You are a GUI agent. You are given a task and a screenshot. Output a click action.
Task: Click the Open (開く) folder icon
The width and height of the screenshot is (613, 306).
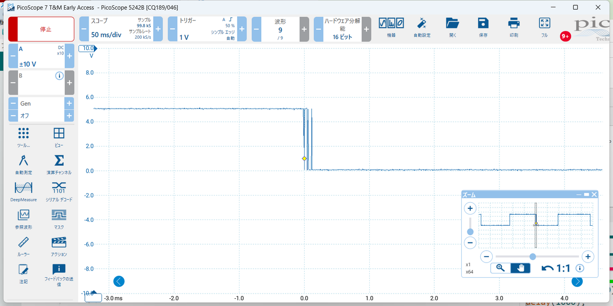(x=453, y=27)
